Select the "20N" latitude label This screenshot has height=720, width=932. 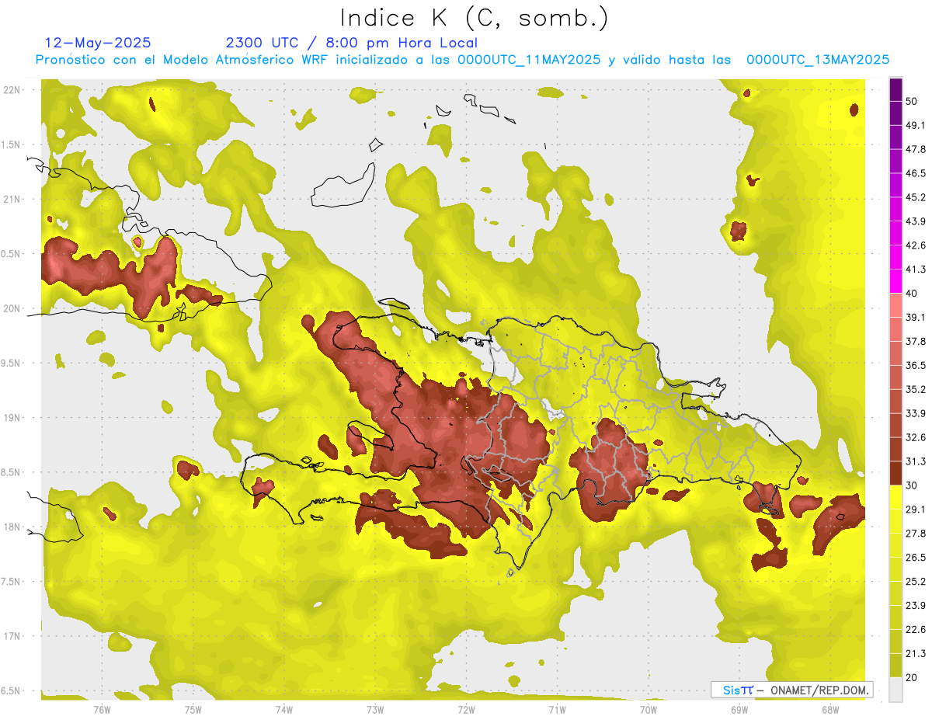(13, 308)
